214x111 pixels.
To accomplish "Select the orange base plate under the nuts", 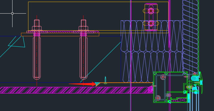I will (x=60, y=35).
